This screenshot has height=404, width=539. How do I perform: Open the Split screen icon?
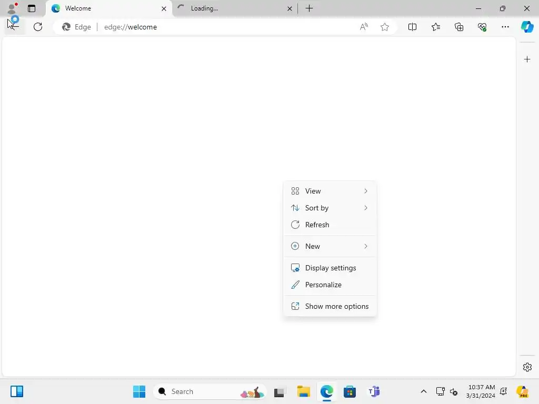tap(412, 27)
